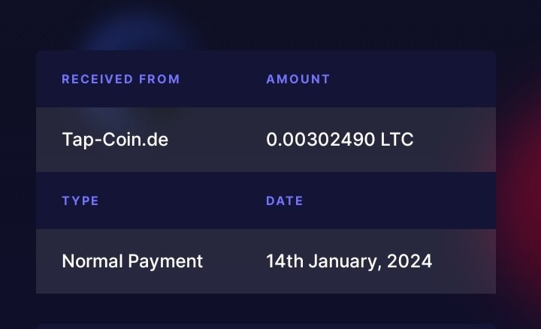Click the RECEIVED FROM column header
Viewport: 541px width, 329px height.
tap(121, 80)
